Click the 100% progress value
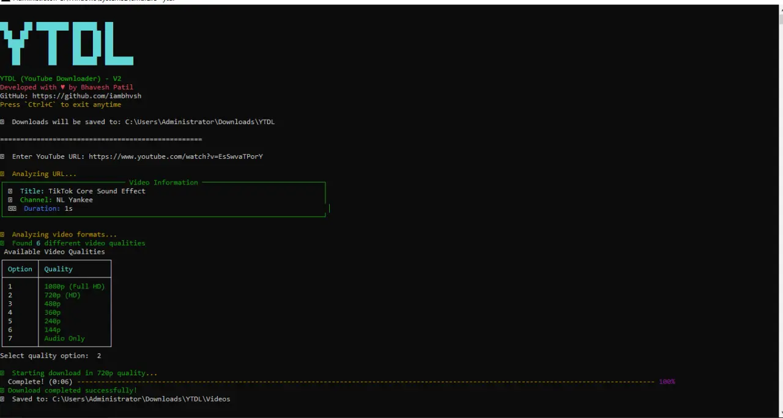Viewport: 783px width, 418px height. 667,382
